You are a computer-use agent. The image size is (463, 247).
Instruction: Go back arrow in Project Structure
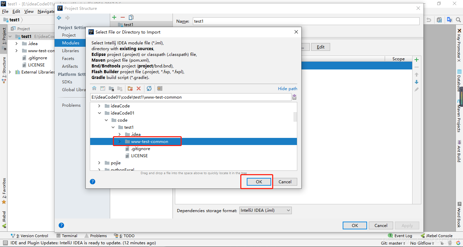(59, 18)
